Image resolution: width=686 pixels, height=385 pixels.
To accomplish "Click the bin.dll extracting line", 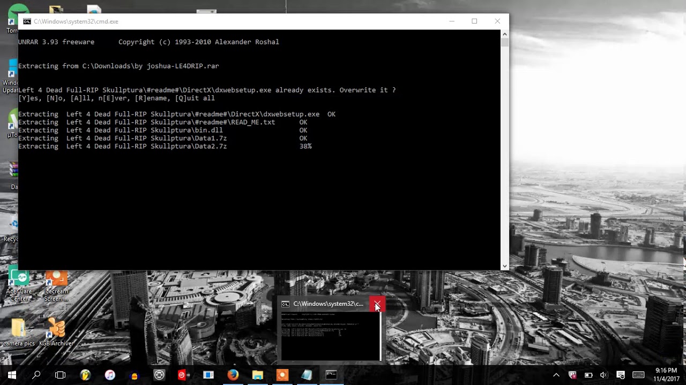I will coord(163,130).
